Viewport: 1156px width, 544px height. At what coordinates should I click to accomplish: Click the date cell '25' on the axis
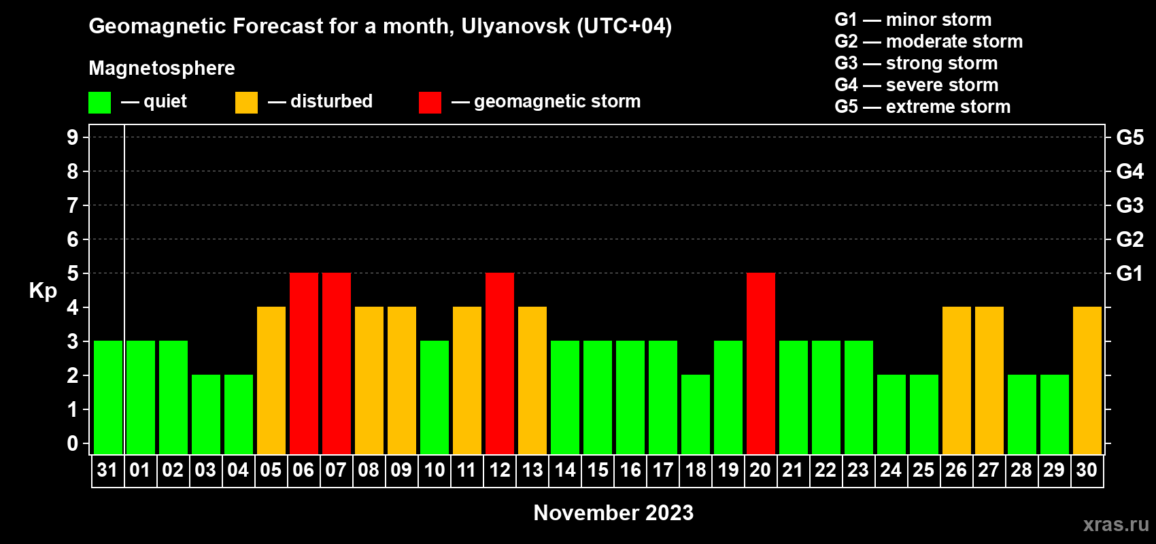point(923,471)
